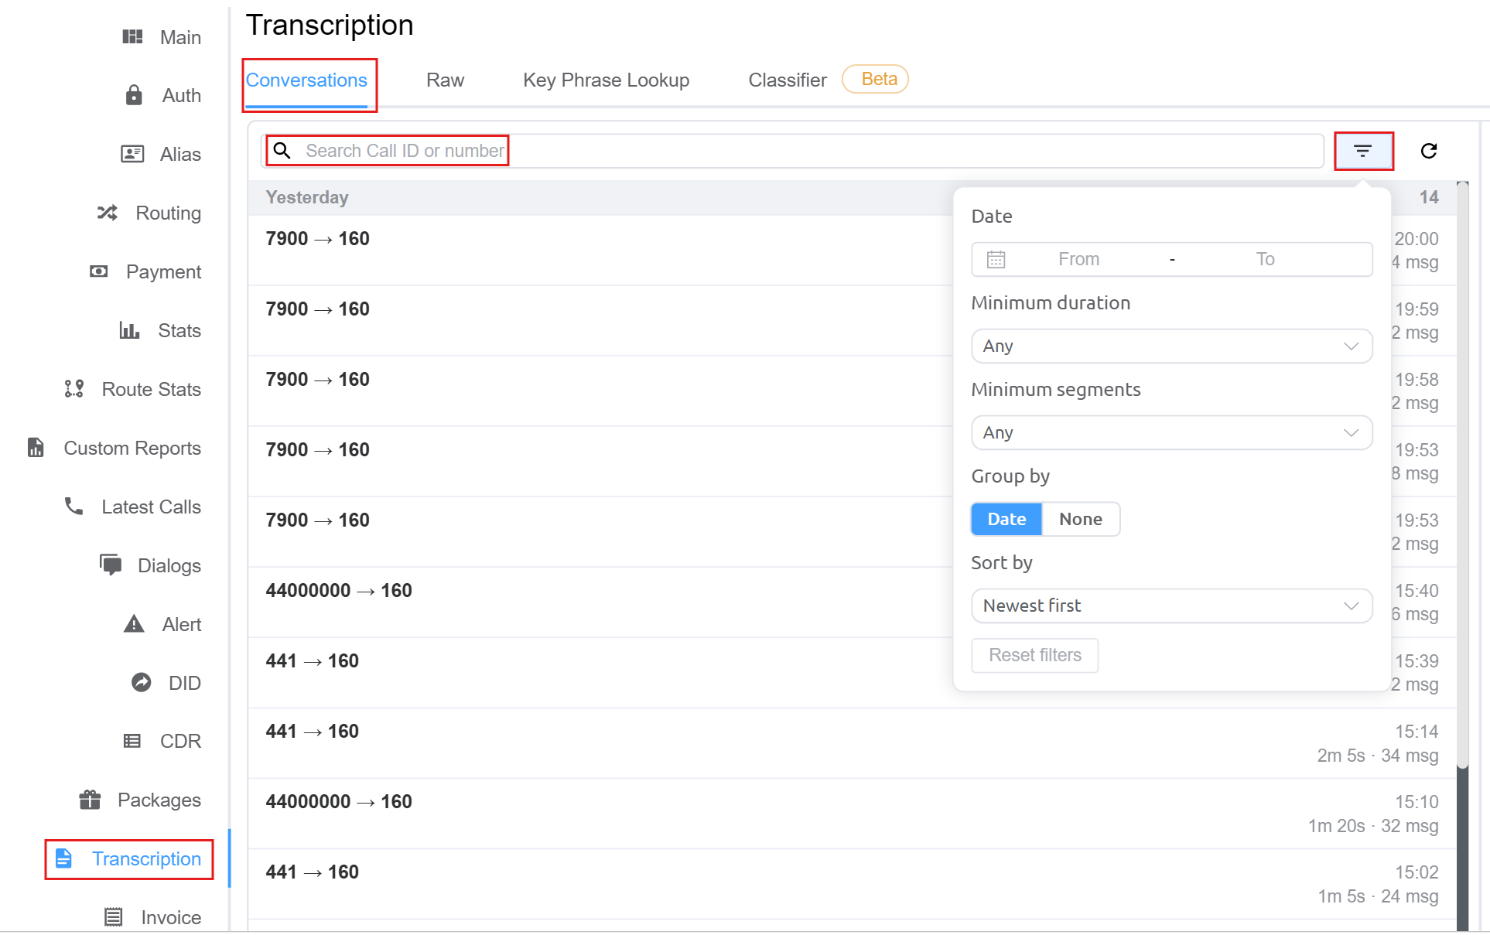Click the Reset filters button
This screenshot has width=1490, height=935.
click(1034, 655)
